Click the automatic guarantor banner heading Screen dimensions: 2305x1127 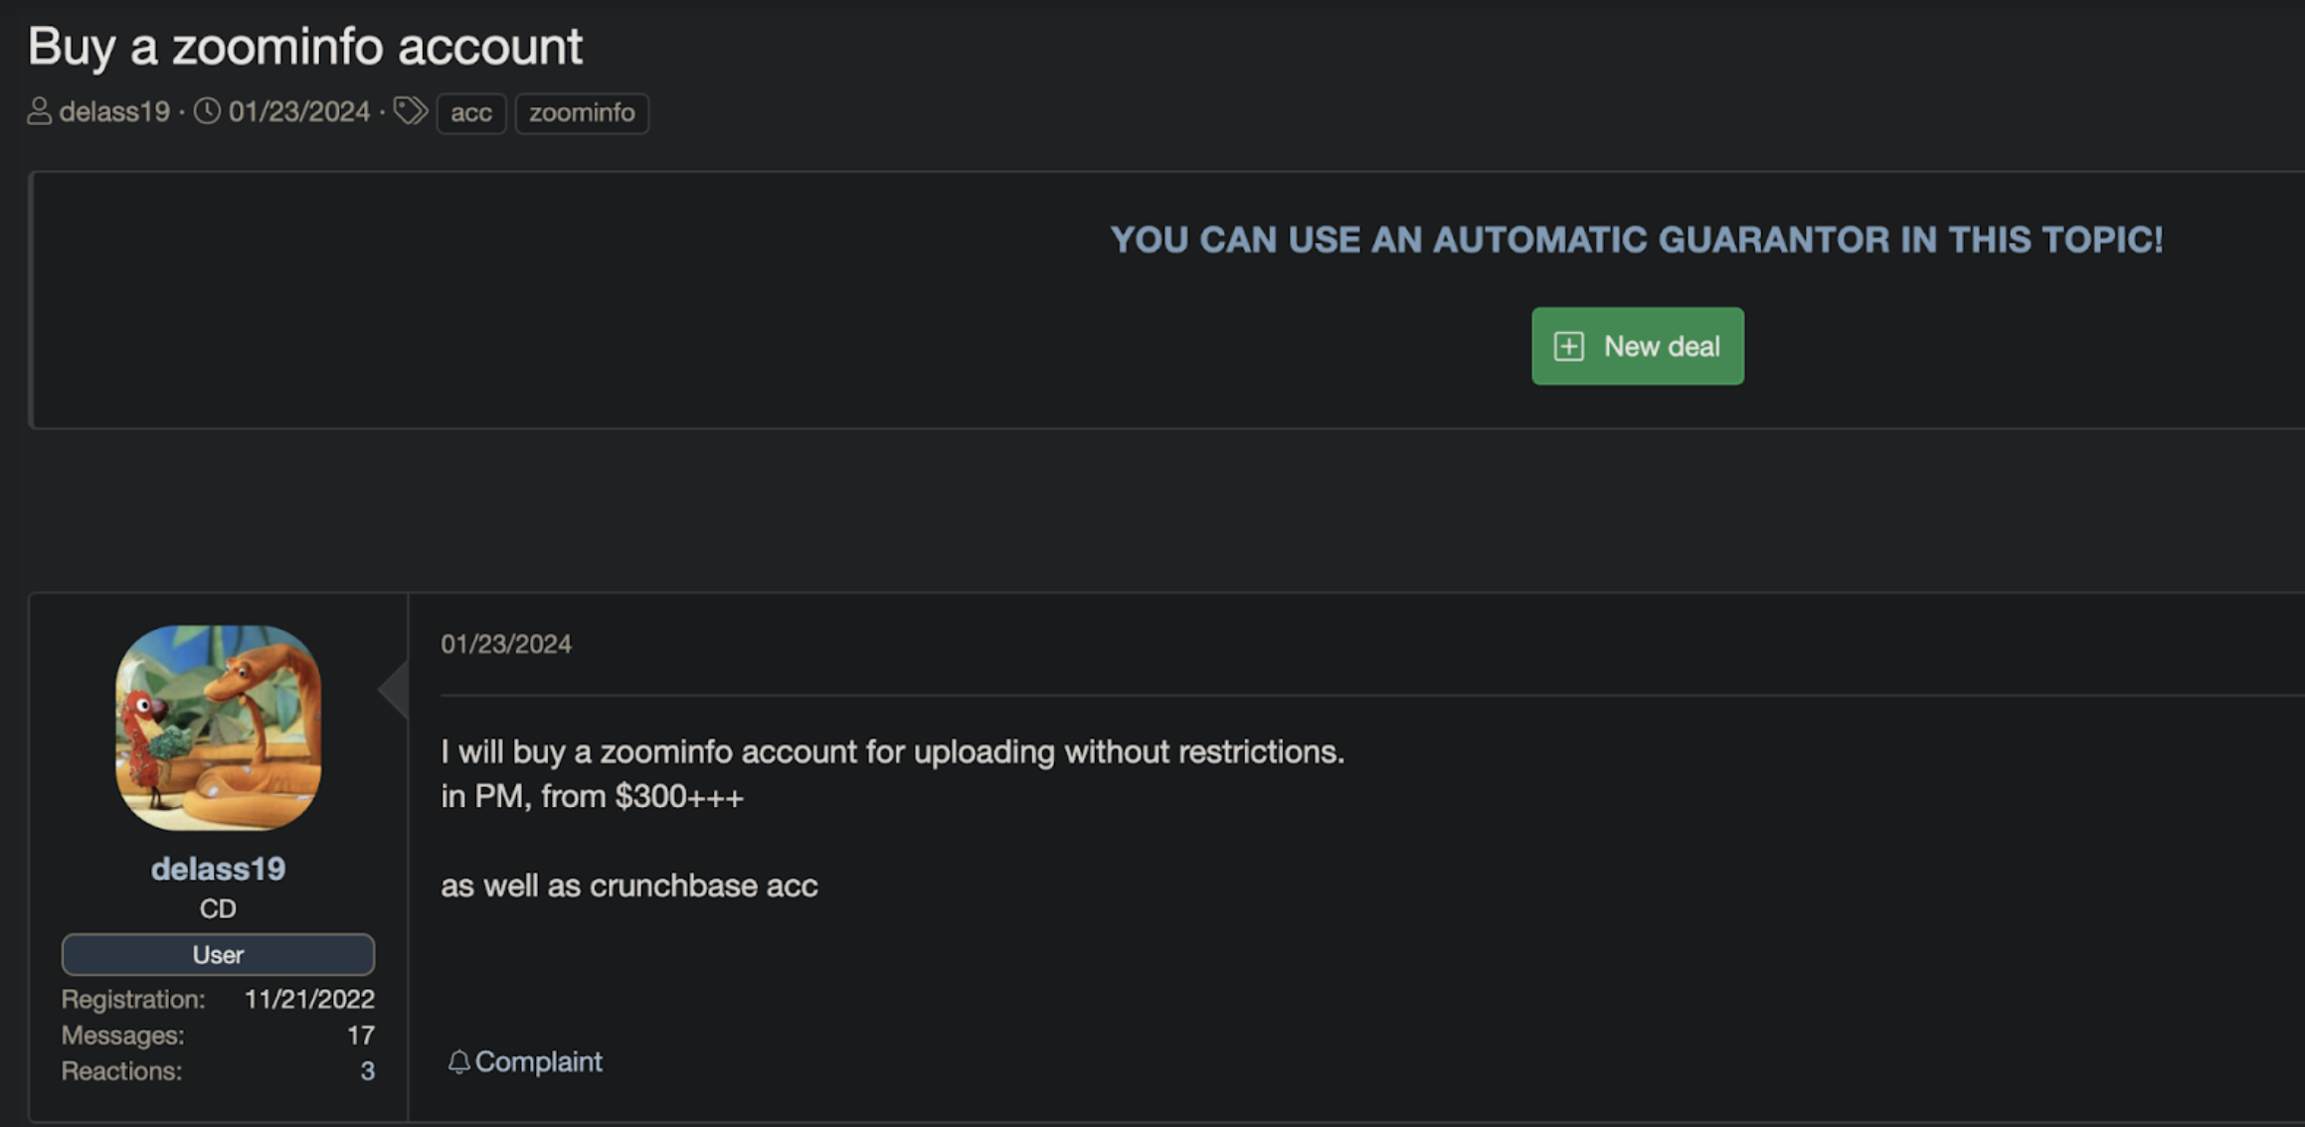(x=1637, y=240)
